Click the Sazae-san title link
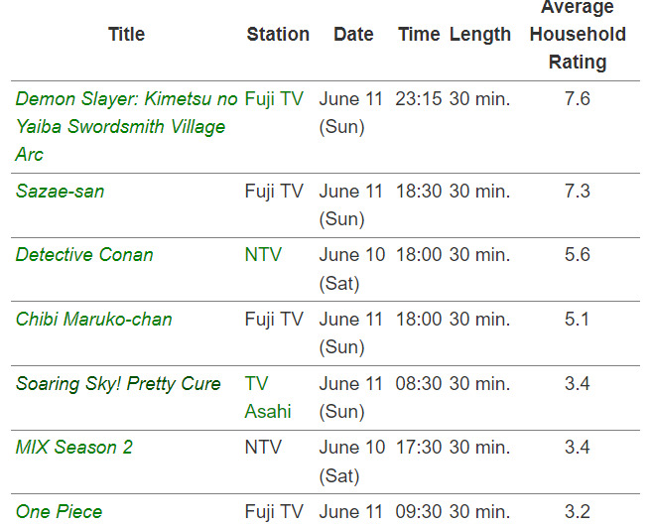 60,191
